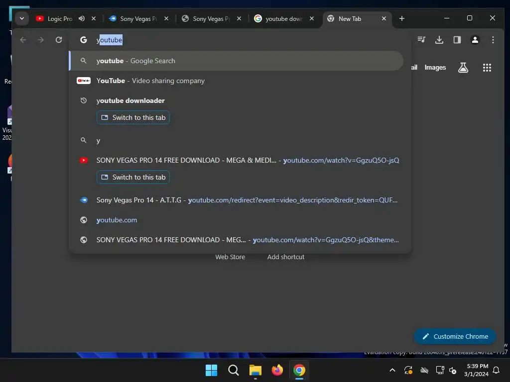This screenshot has height=382, width=510.
Task: Launch Firefox from the taskbar
Action: tap(277, 370)
